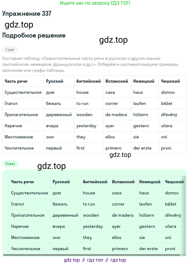The height and width of the screenshot is (264, 190).
Task: Click 'primero' cell in the answer table
Action: click(x=120, y=249)
